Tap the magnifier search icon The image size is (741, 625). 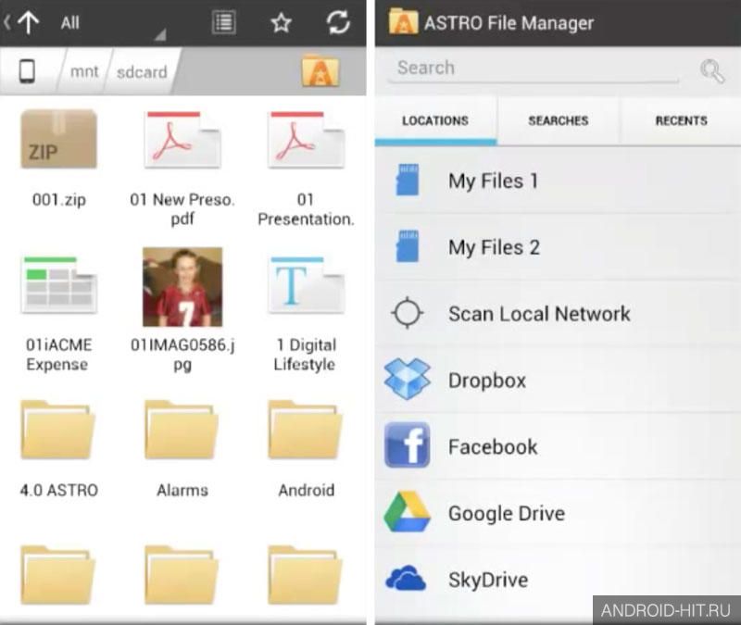pyautogui.click(x=711, y=71)
